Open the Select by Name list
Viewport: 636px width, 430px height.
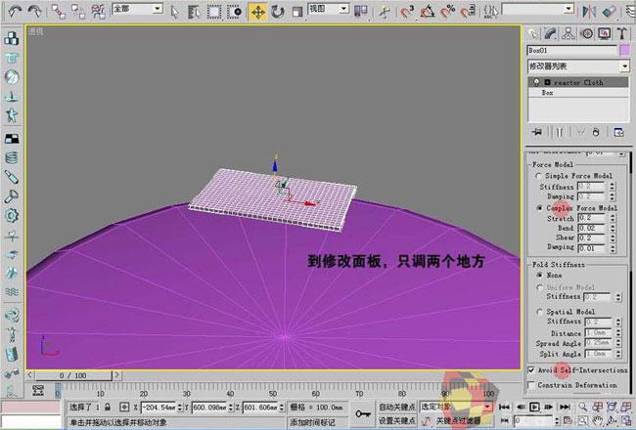[x=195, y=12]
